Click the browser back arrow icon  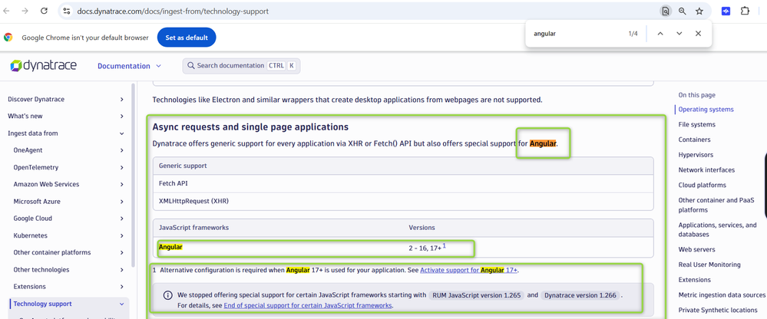click(x=7, y=12)
